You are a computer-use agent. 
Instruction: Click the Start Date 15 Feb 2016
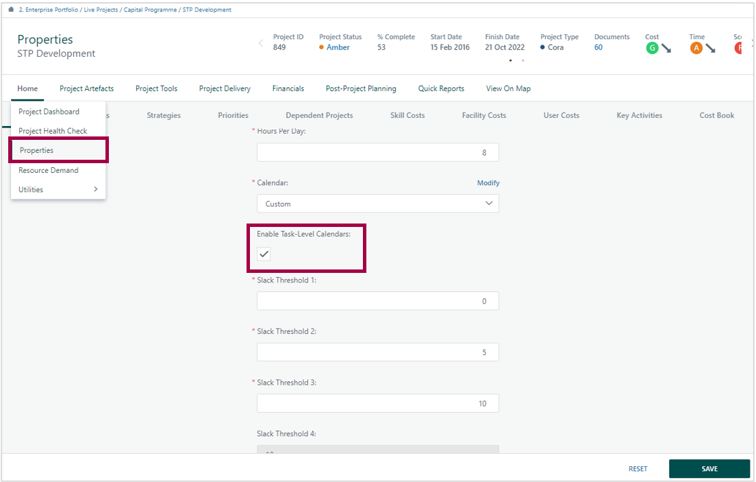click(x=450, y=47)
